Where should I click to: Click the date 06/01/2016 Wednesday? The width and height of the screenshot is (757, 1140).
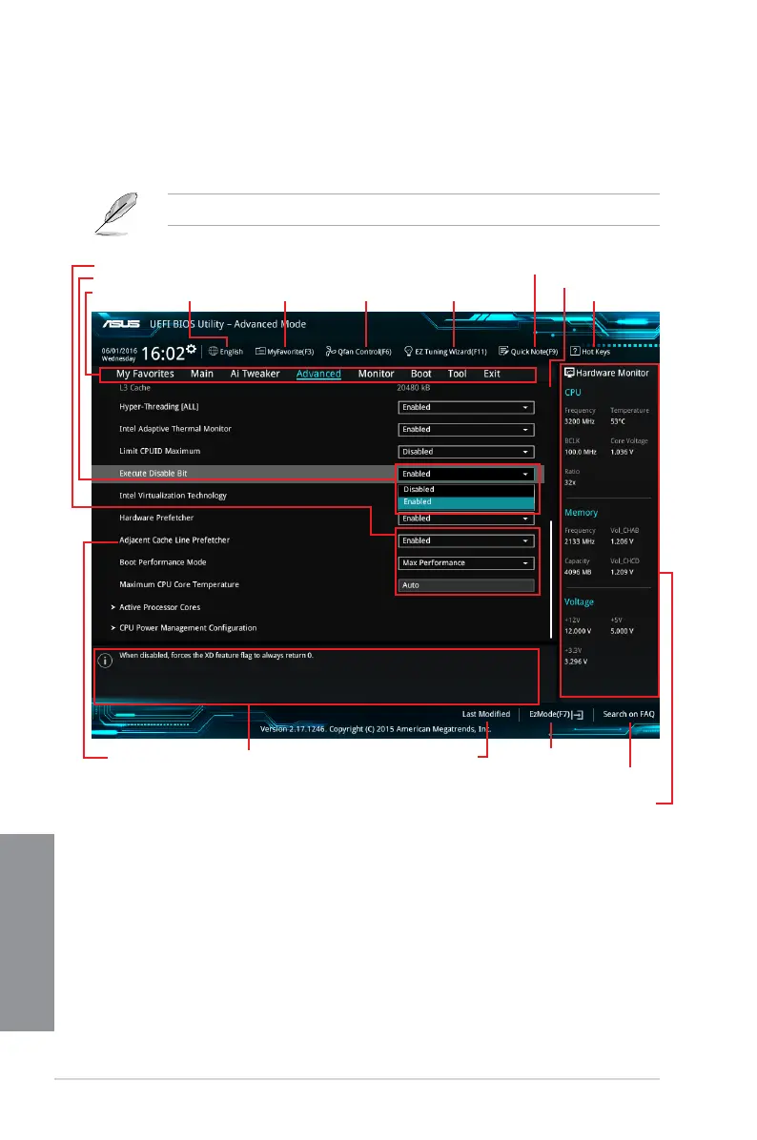[119, 354]
